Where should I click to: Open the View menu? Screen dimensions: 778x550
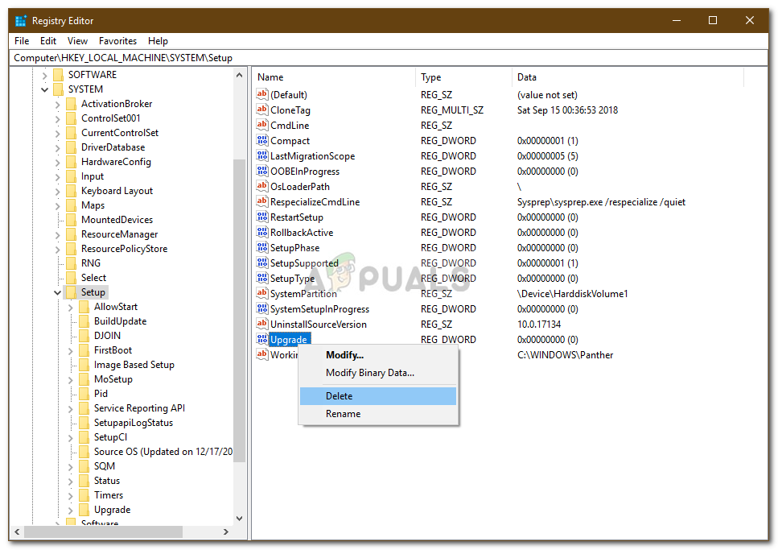(x=77, y=41)
